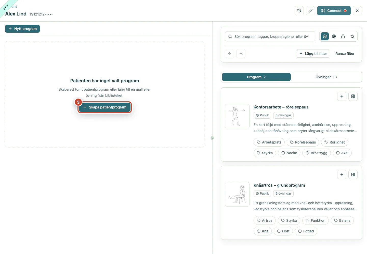Image resolution: width=367 pixels, height=254 pixels.
Task: Select the Nacke body region chip
Action: 289,153
